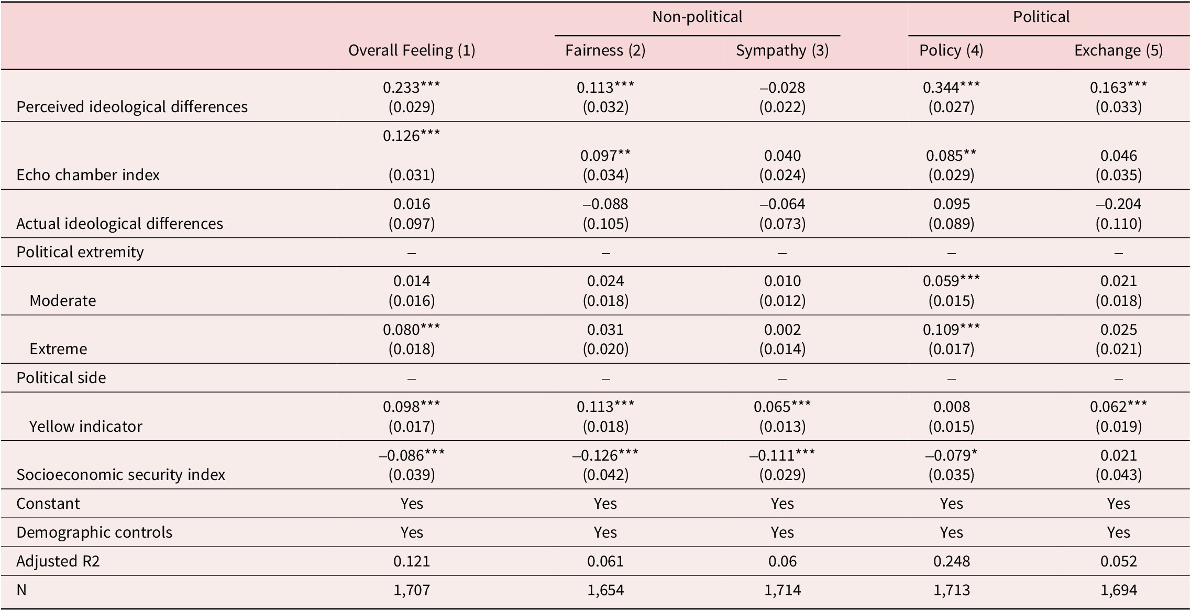Screen dimensions: 1191x611
Task: Select the Echo chamber index row label
Action: point(88,175)
